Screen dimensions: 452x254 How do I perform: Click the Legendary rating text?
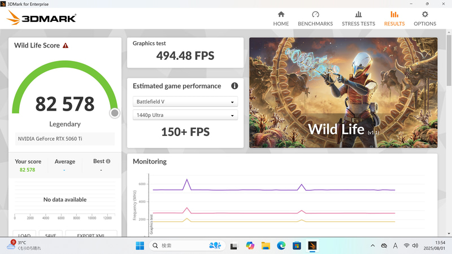point(65,124)
